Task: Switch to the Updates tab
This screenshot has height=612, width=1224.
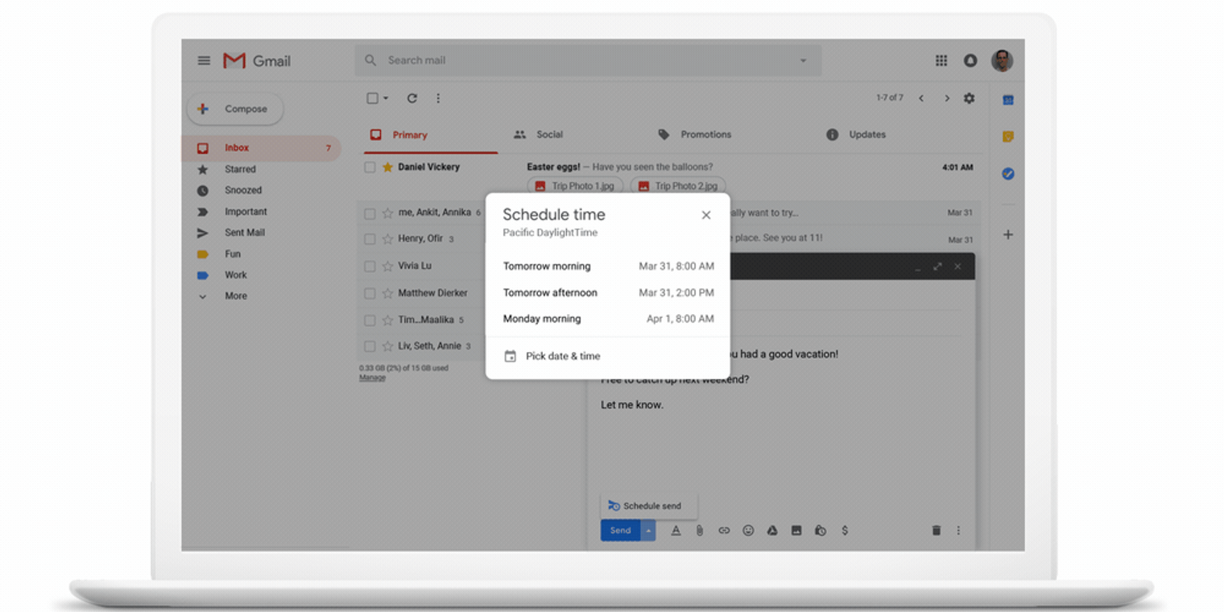Action: click(856, 134)
